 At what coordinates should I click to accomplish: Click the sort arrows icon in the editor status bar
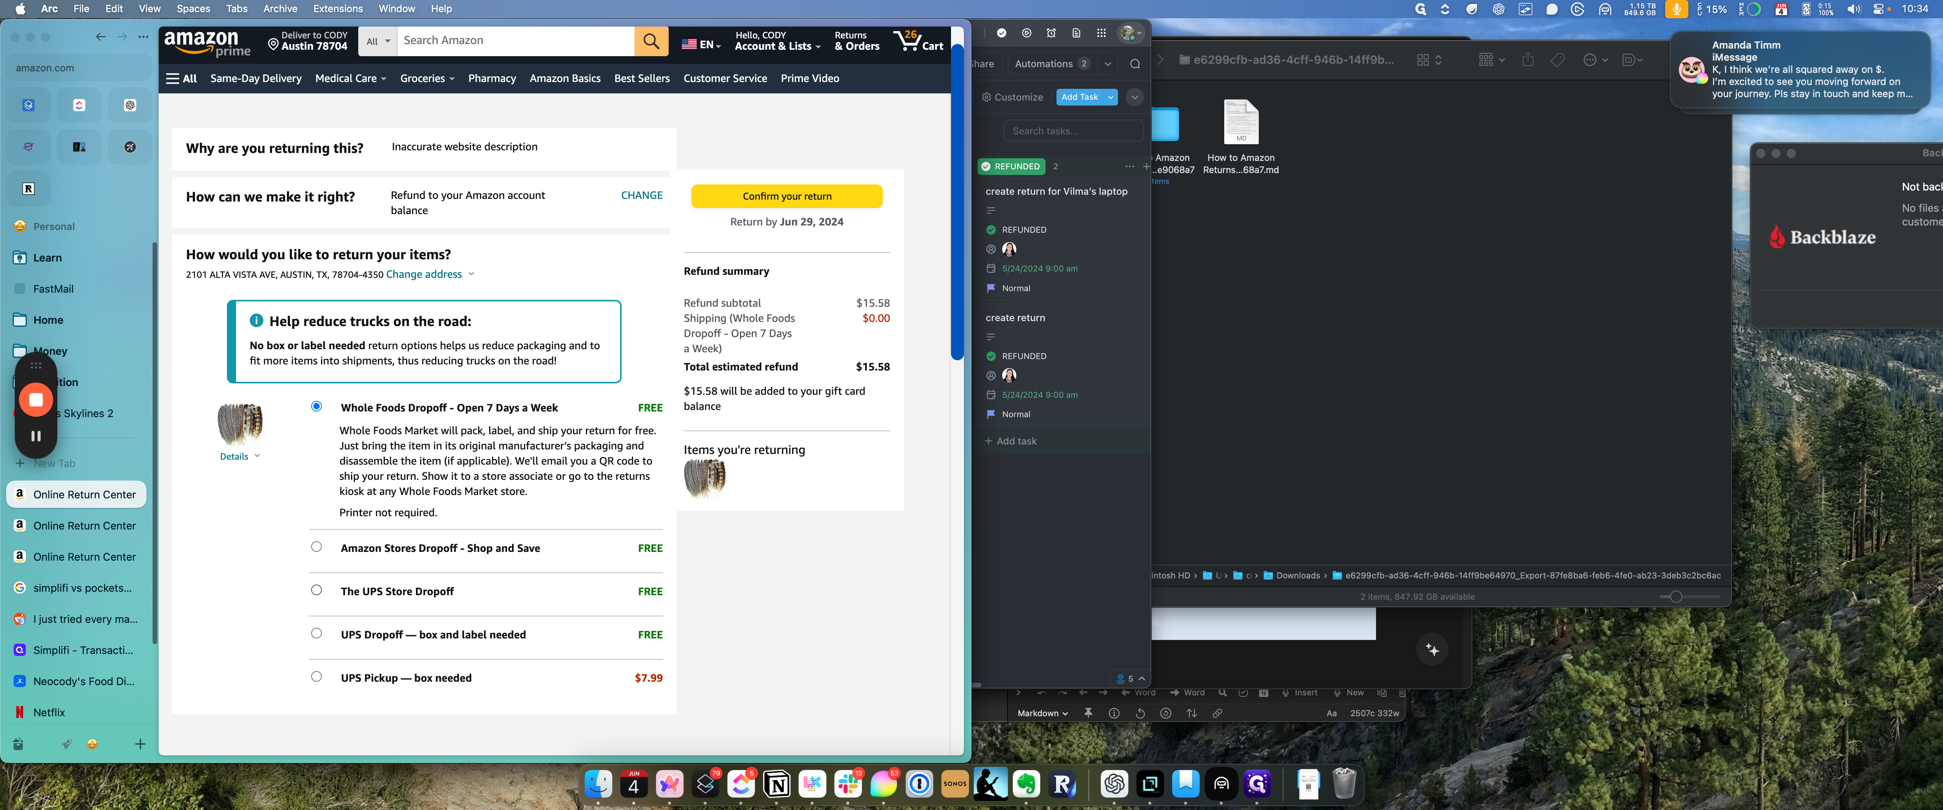1191,713
